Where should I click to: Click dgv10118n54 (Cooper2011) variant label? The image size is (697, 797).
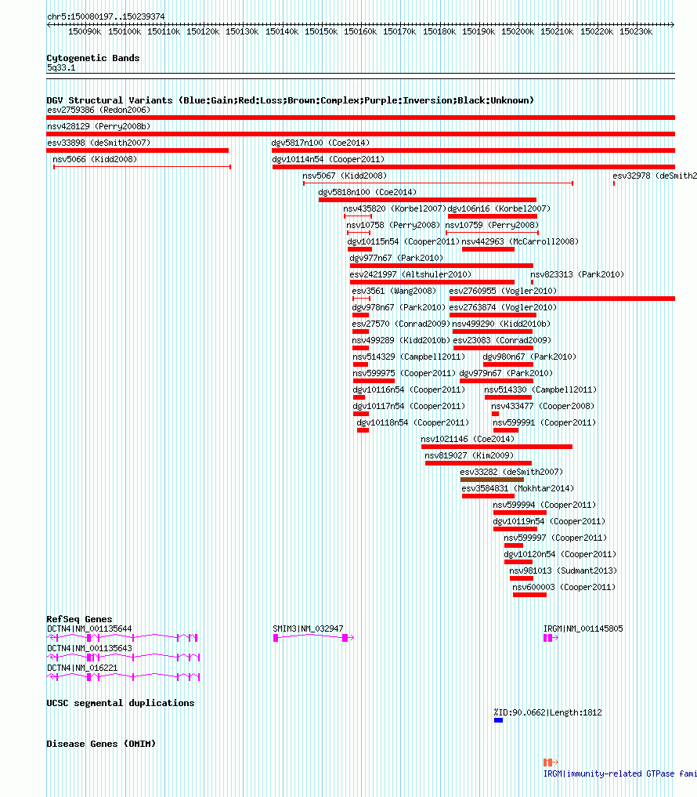(413, 422)
